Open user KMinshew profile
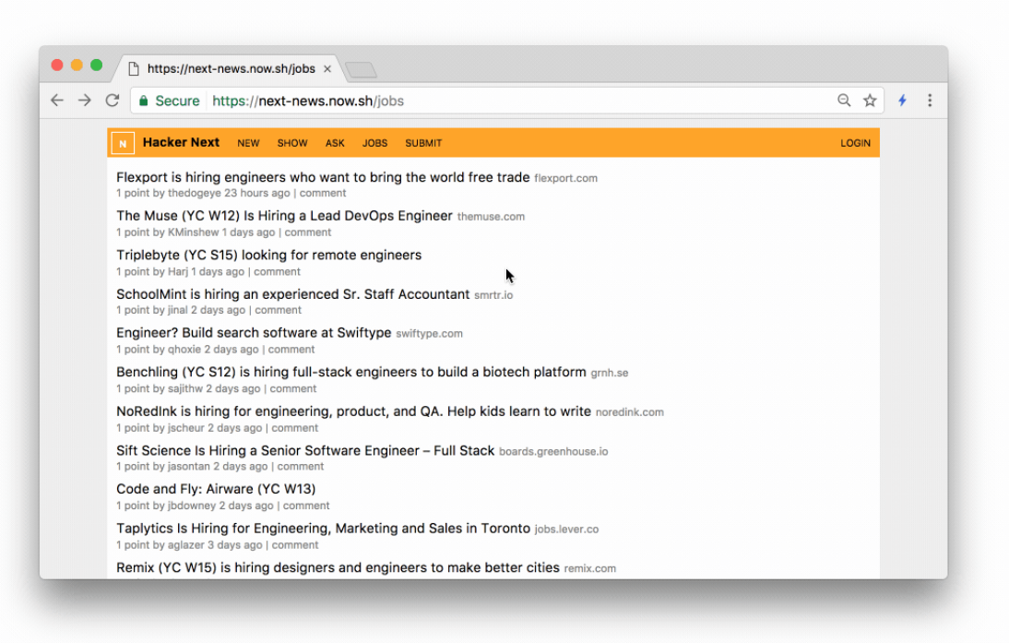This screenshot has height=643, width=1009. pyautogui.click(x=193, y=232)
